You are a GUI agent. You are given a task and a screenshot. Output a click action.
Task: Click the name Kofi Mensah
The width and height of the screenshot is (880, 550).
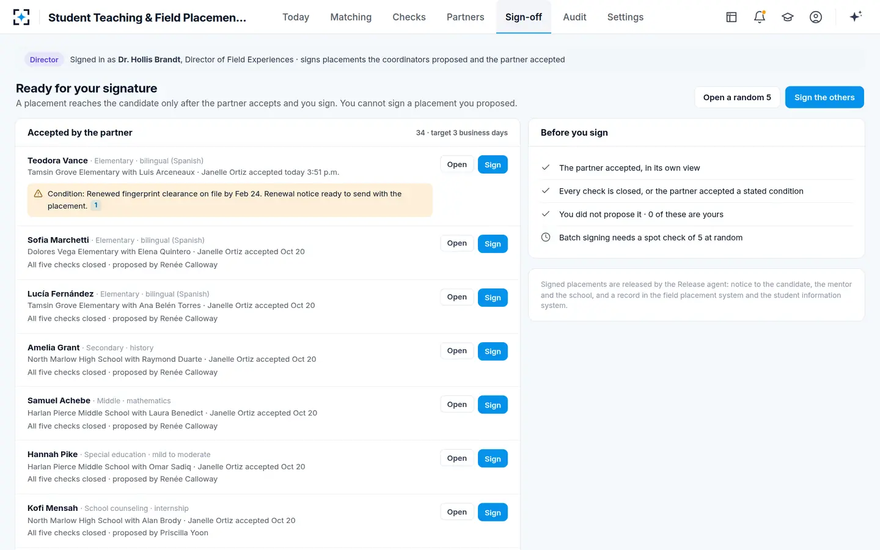(53, 508)
